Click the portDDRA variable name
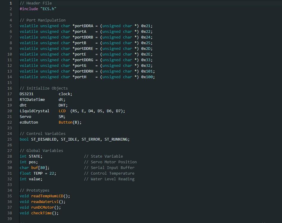This screenshot has width=282, height=223. (x=83, y=26)
